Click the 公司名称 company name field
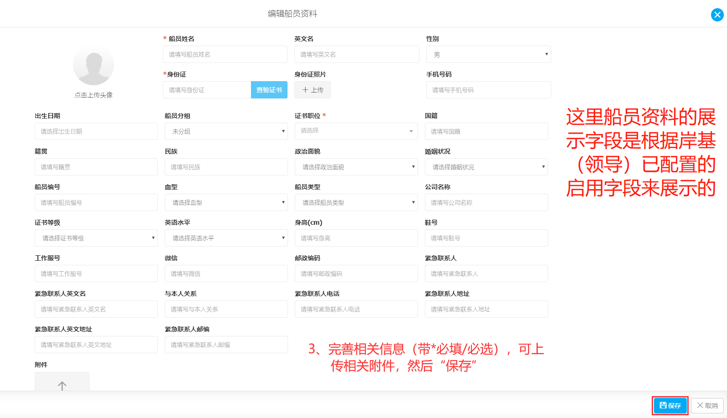 click(486, 202)
